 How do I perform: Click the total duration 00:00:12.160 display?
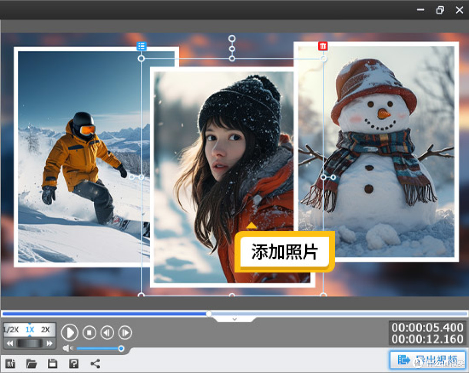[x=427, y=339]
